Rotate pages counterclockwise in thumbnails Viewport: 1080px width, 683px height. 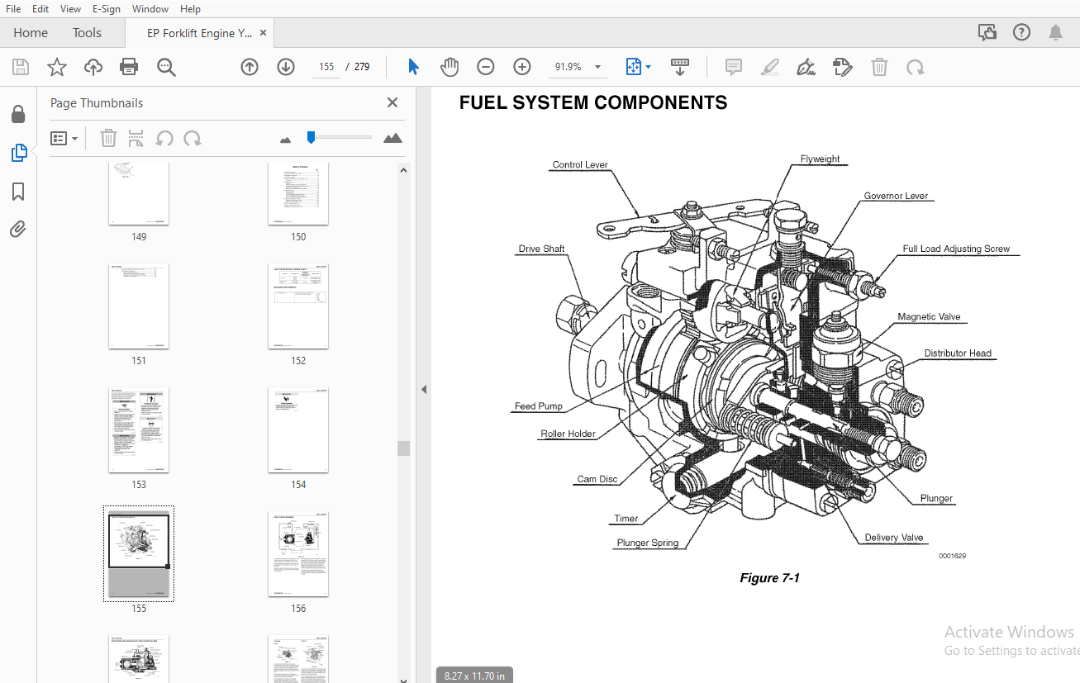[164, 139]
